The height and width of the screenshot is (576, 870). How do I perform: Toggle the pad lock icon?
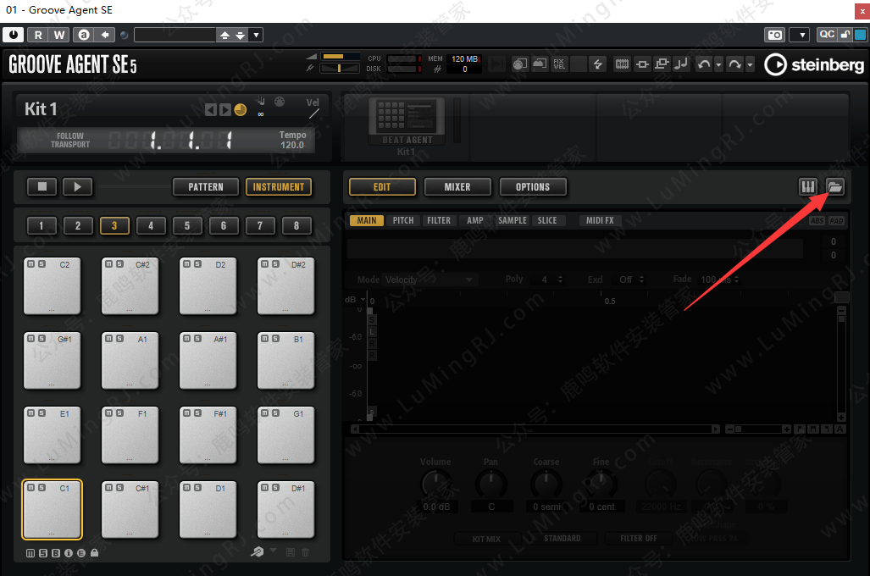tap(94, 552)
